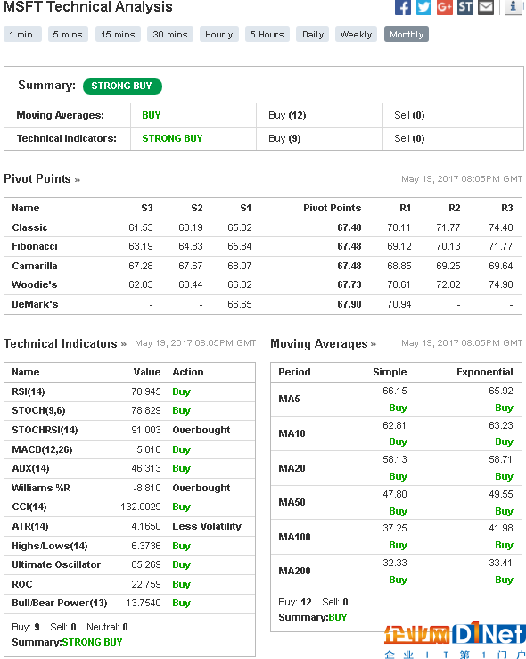Click the Classic pivot row name
The width and height of the screenshot is (526, 659).
tap(29, 227)
